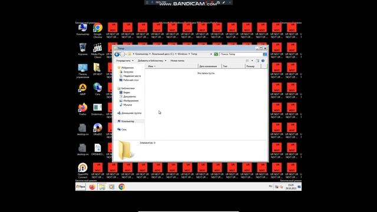Click the Chrome icon on the taskbar
Viewport: 377px width, 212px height.
pyautogui.click(x=122, y=187)
